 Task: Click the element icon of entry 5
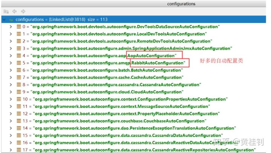[x=19, y=63]
